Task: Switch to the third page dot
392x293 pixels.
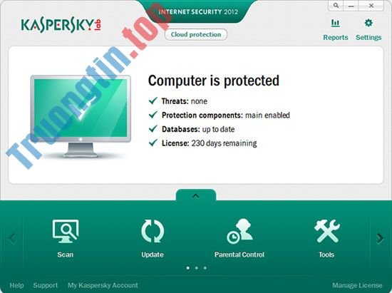Action: [205, 268]
